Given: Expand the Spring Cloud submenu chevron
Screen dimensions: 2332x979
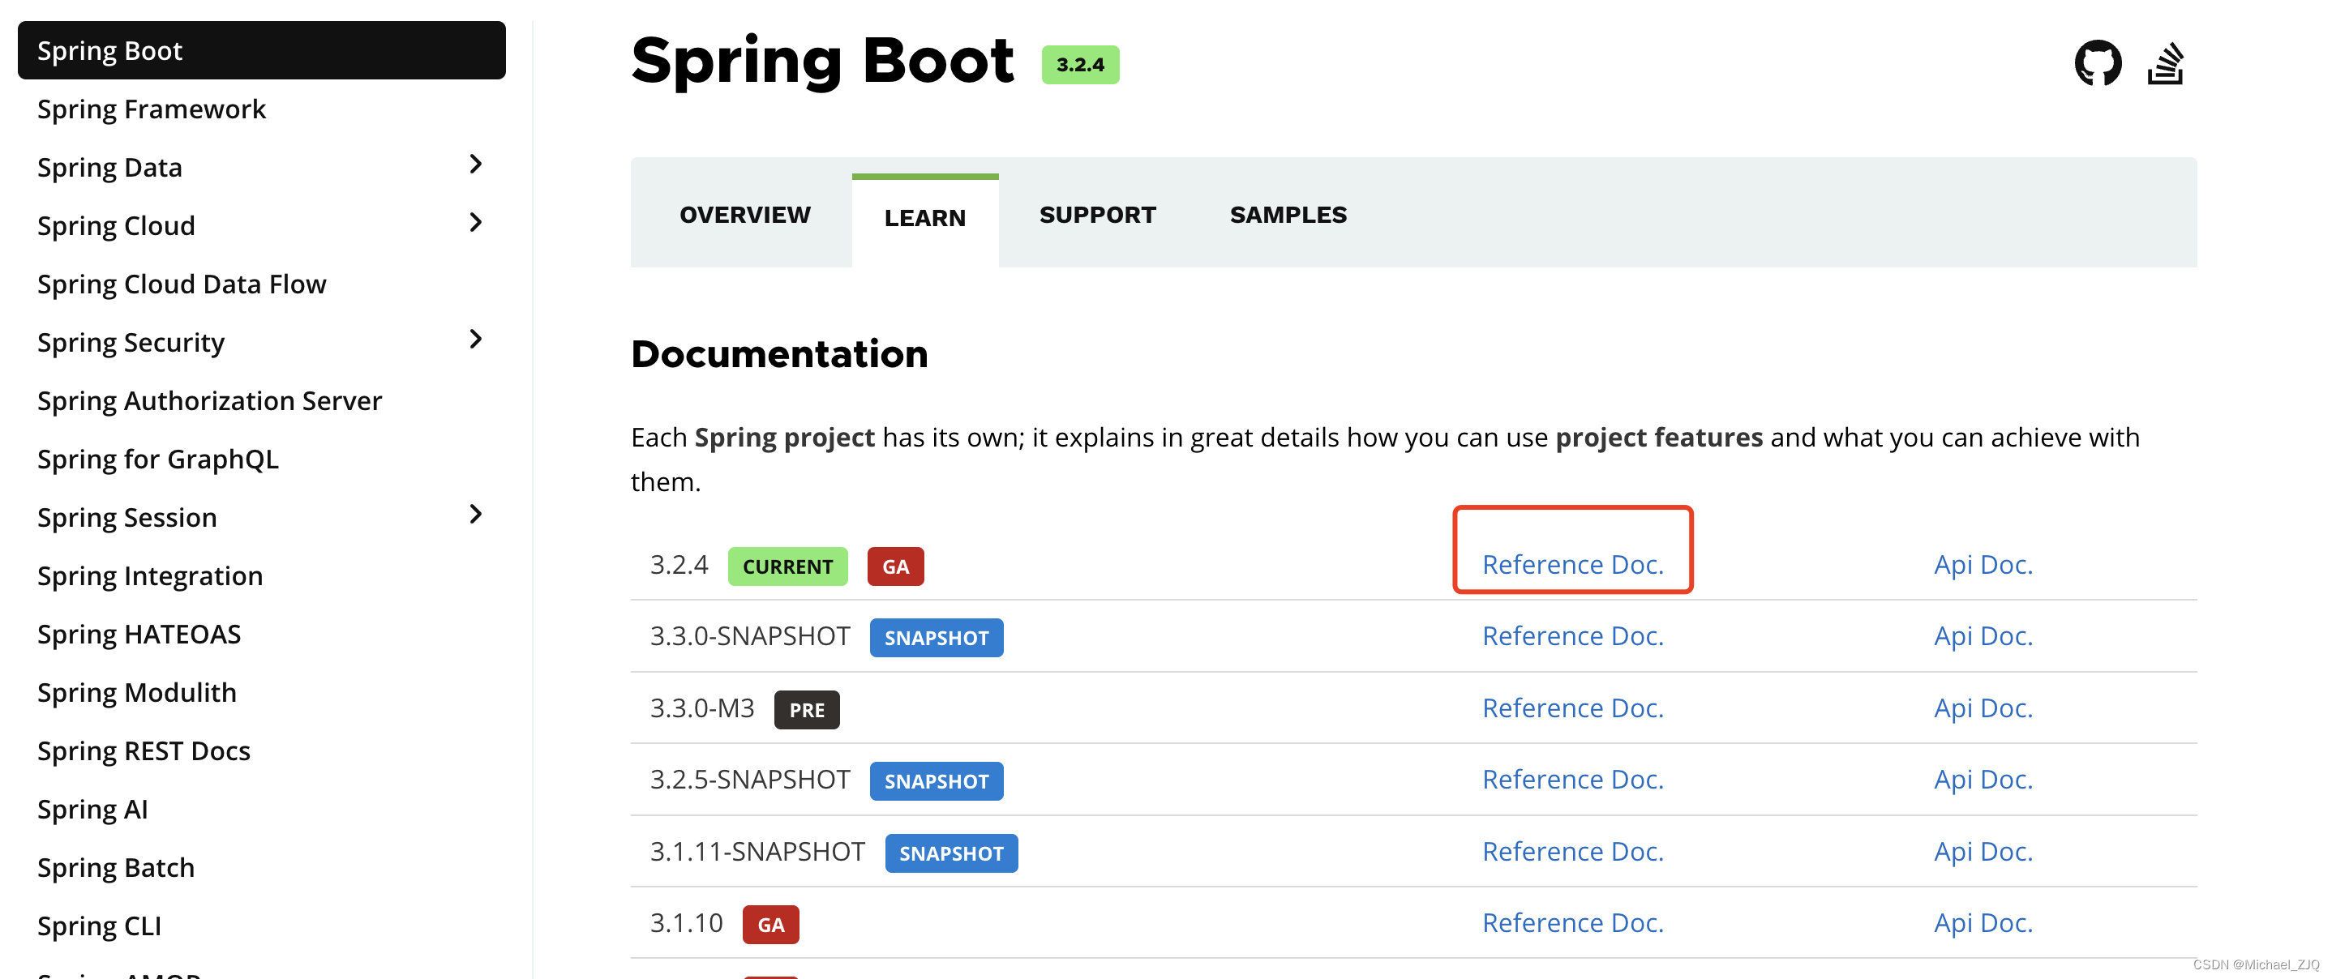Looking at the screenshot, I should click(475, 223).
